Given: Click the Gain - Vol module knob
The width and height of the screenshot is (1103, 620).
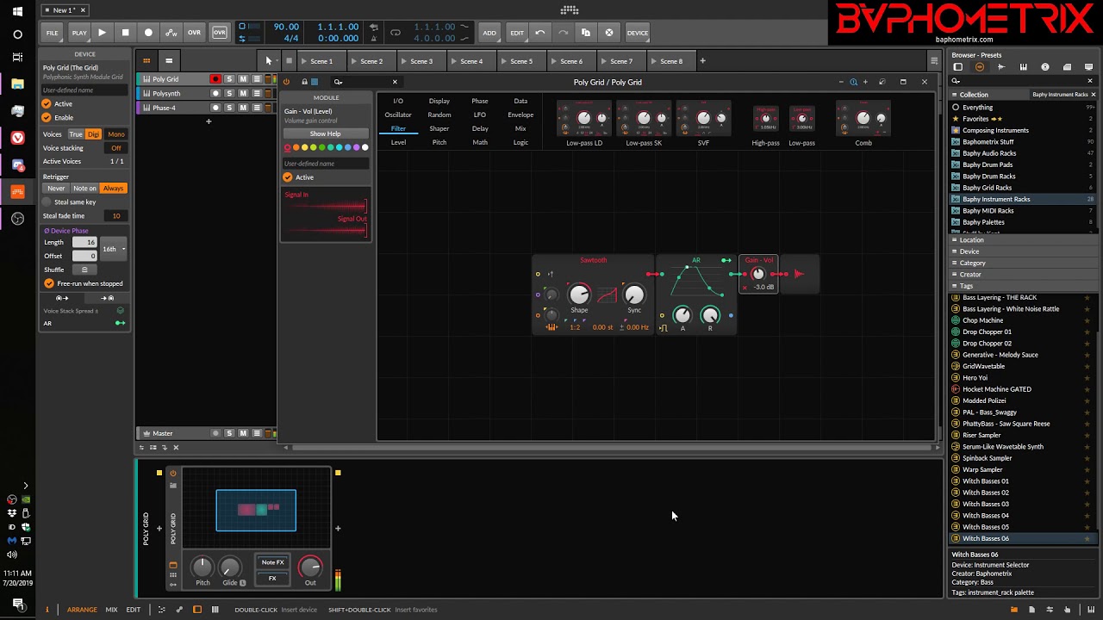Looking at the screenshot, I should tap(758, 274).
